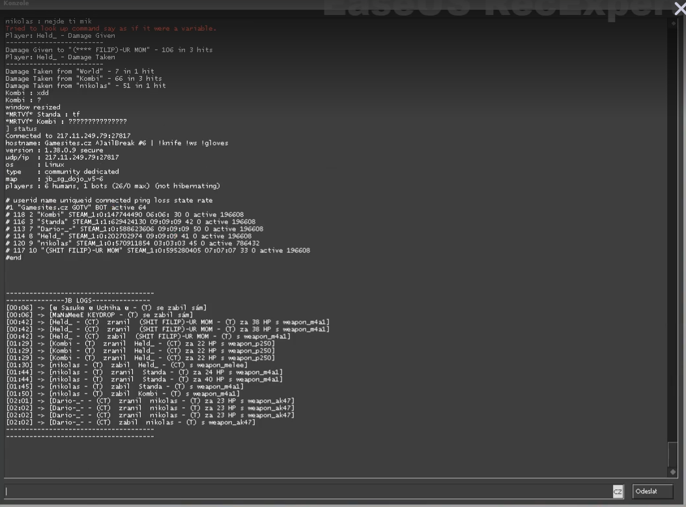Click the Konzole window title bar

point(163,4)
